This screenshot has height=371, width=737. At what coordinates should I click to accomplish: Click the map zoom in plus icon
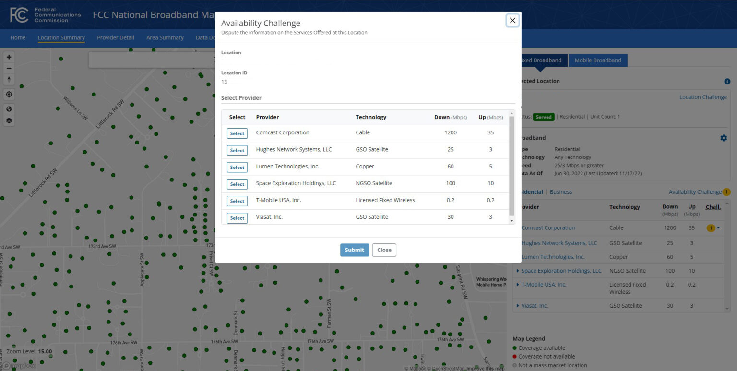(9, 57)
